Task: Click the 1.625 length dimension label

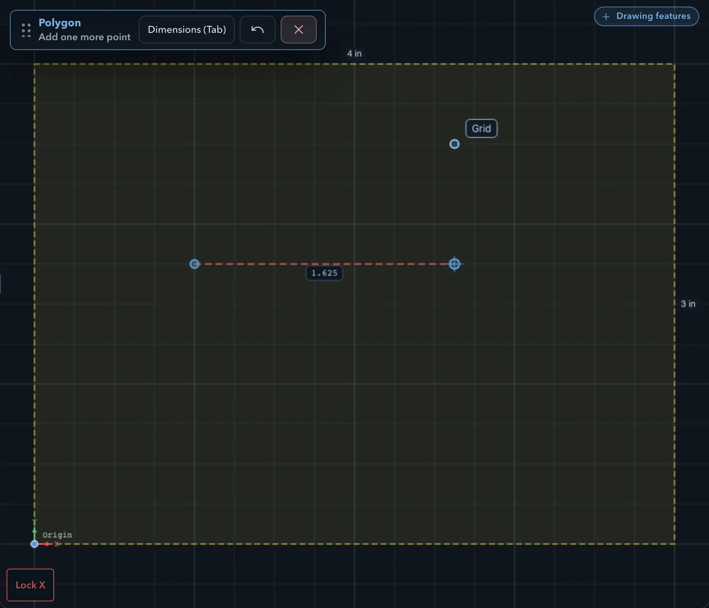Action: coord(324,273)
